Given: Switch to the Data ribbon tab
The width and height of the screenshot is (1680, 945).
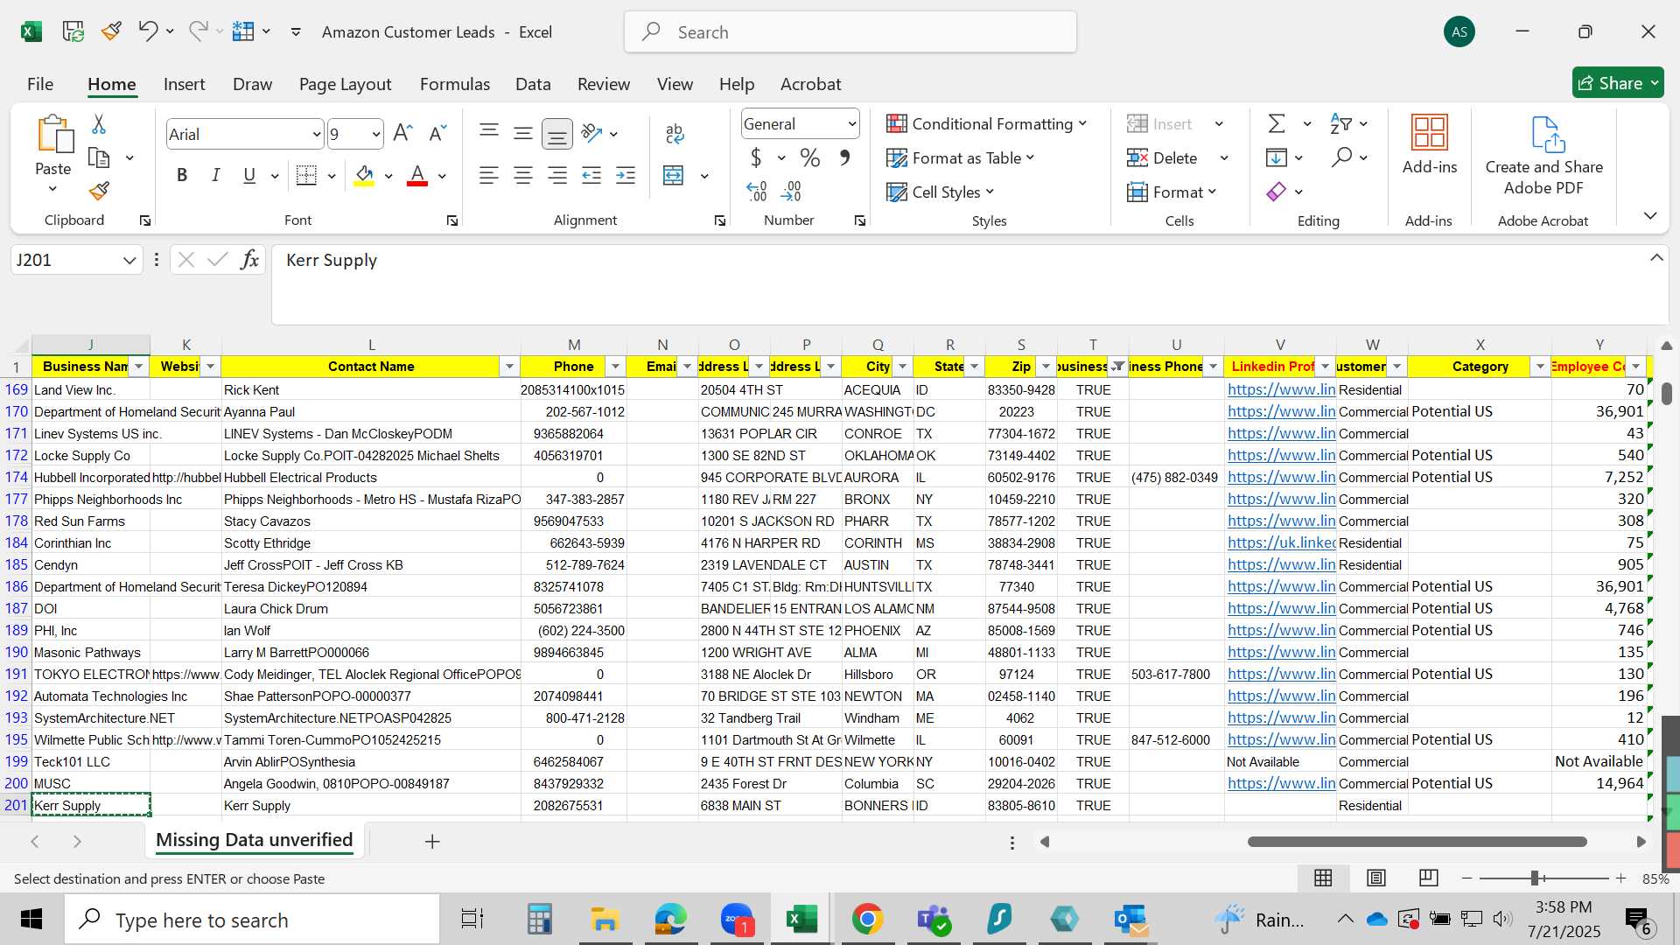Looking at the screenshot, I should (533, 84).
